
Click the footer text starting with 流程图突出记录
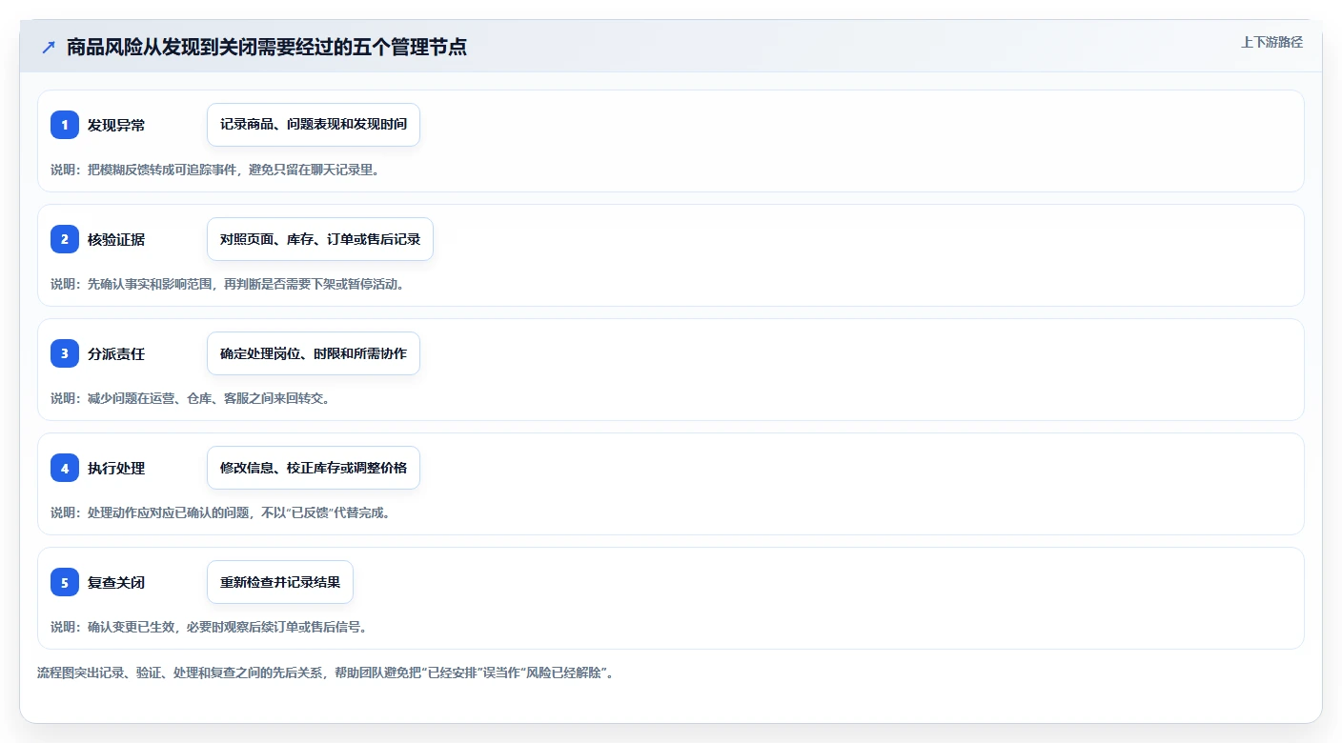click(328, 673)
